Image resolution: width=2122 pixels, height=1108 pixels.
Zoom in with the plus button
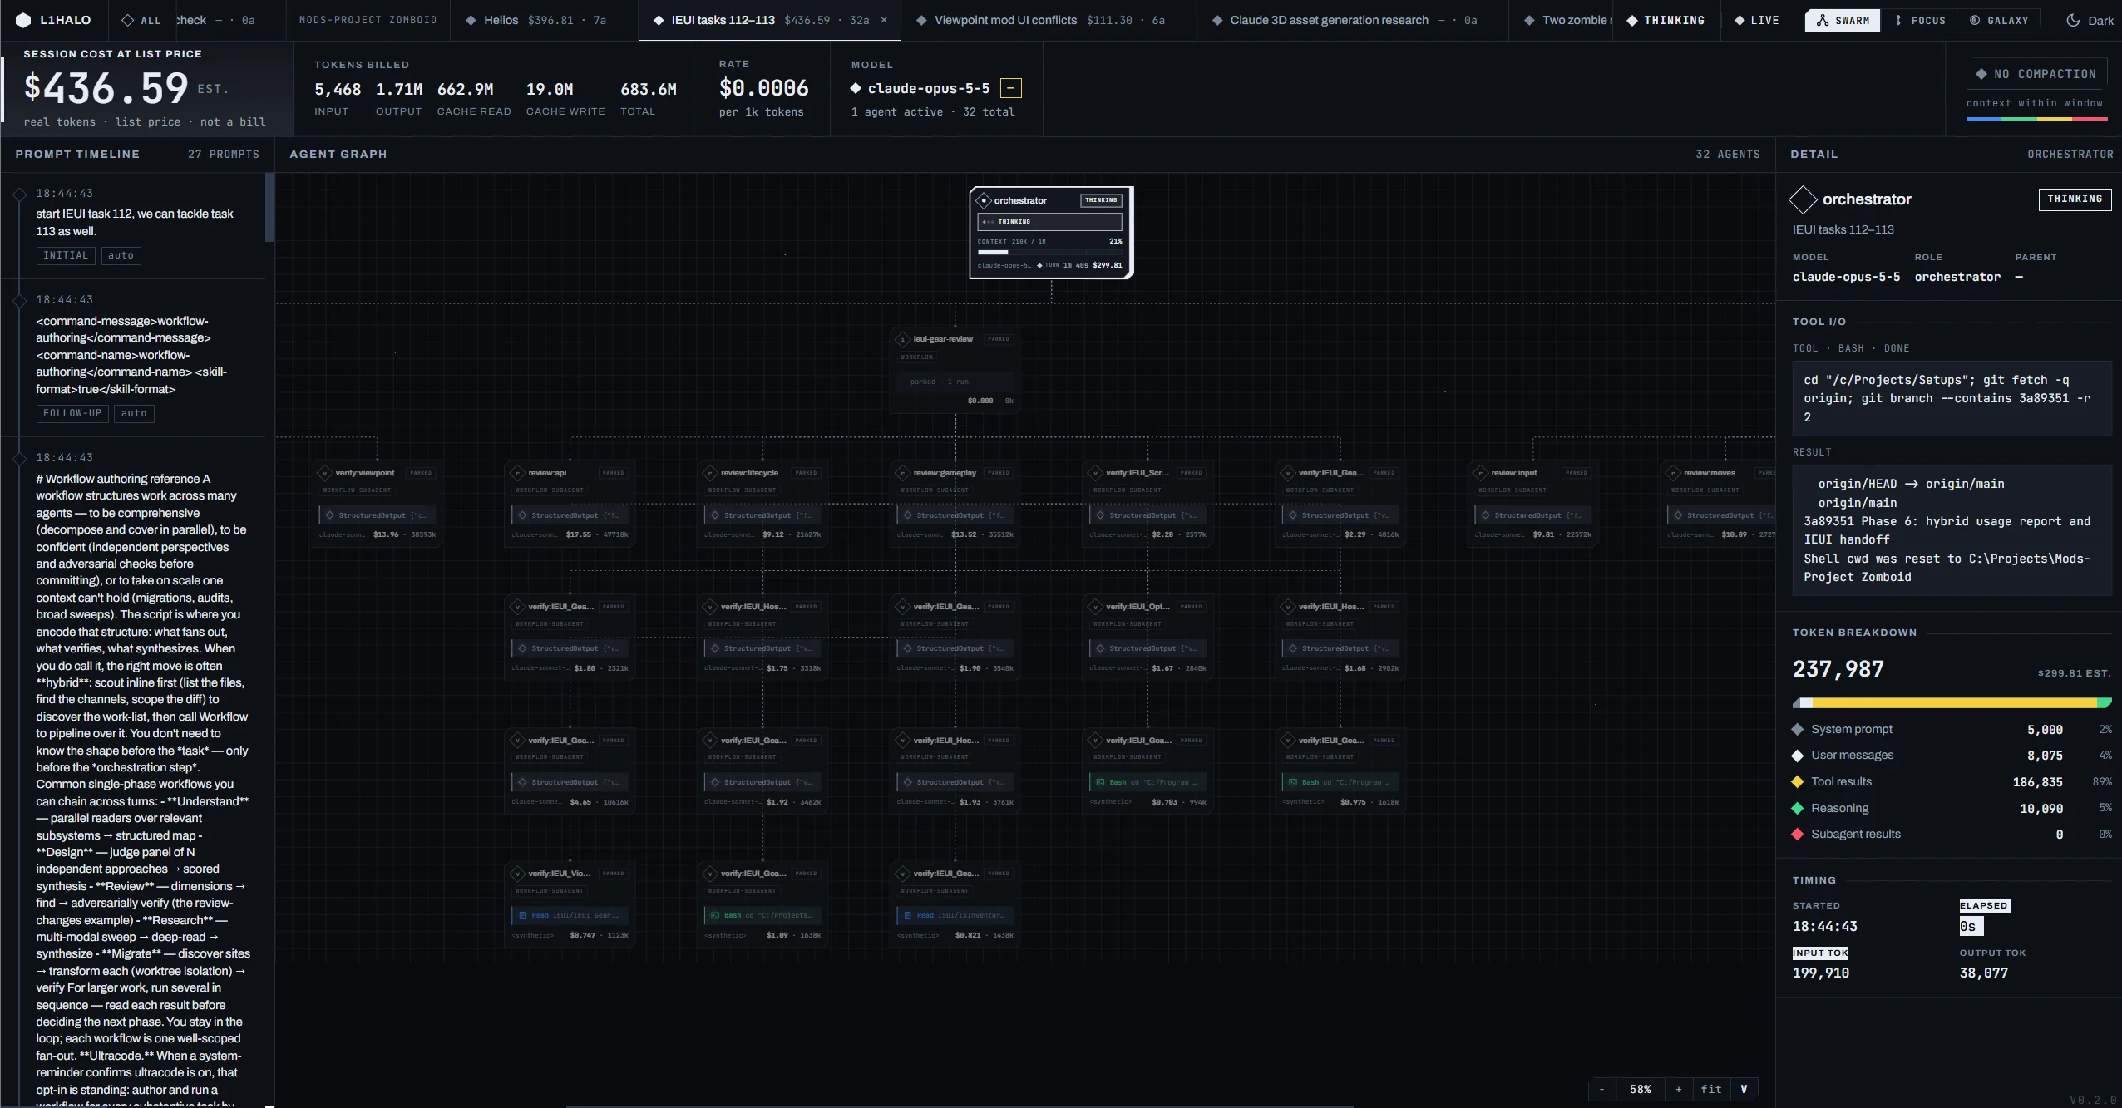coord(1679,1089)
